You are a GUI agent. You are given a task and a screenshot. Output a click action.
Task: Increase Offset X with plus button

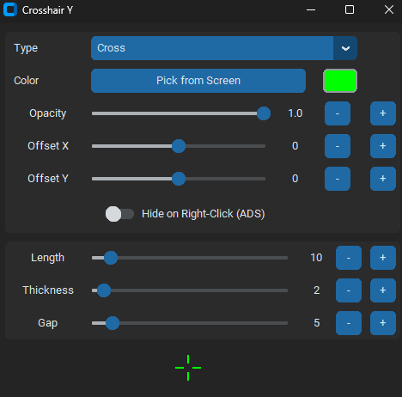tap(383, 146)
